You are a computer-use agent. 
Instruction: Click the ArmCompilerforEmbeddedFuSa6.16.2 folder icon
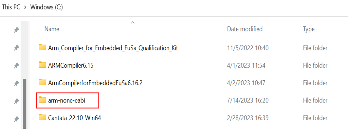pos(42,83)
